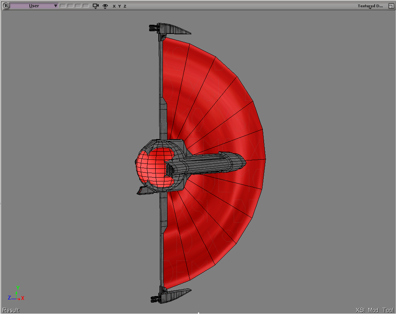Click the third memo camera slot
Screen dimensions: 396x314
coord(78,6)
